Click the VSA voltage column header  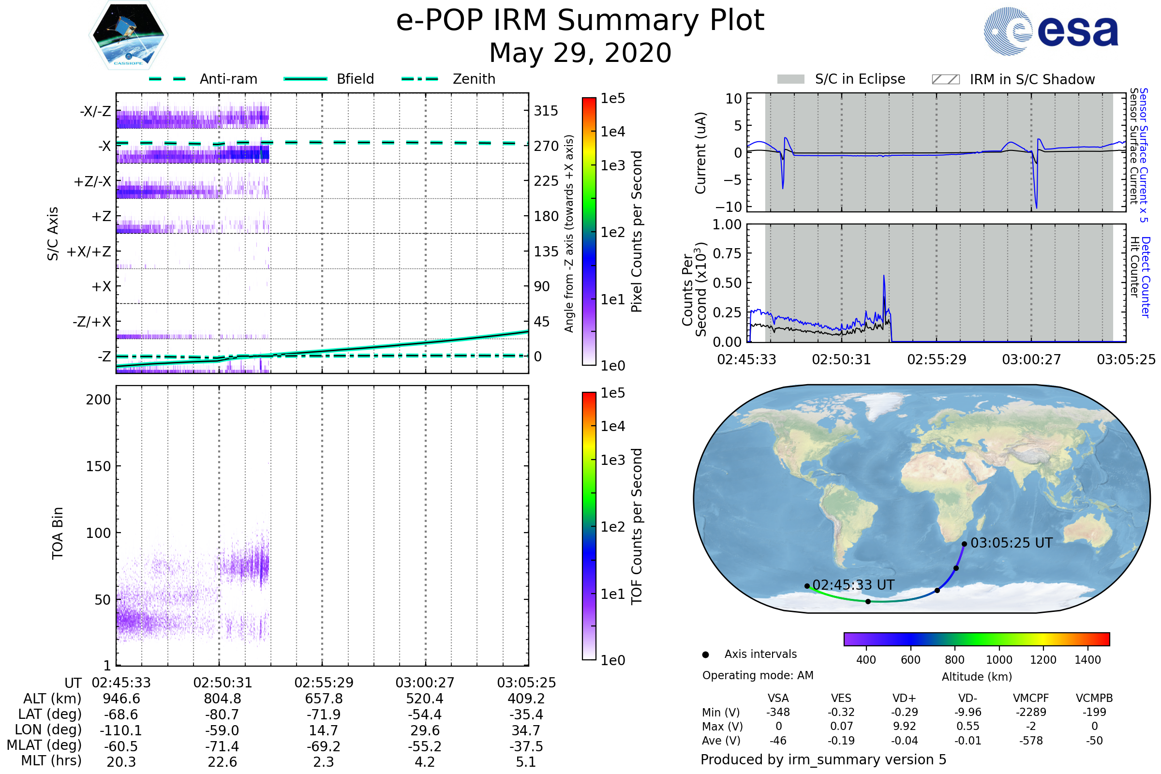pyautogui.click(x=778, y=698)
